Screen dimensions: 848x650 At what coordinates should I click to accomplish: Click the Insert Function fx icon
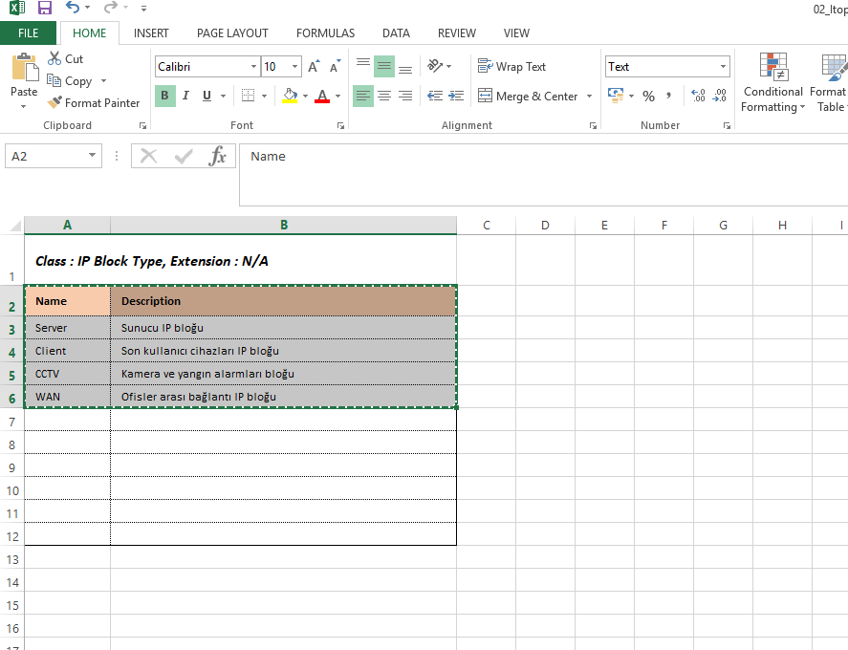pyautogui.click(x=218, y=157)
